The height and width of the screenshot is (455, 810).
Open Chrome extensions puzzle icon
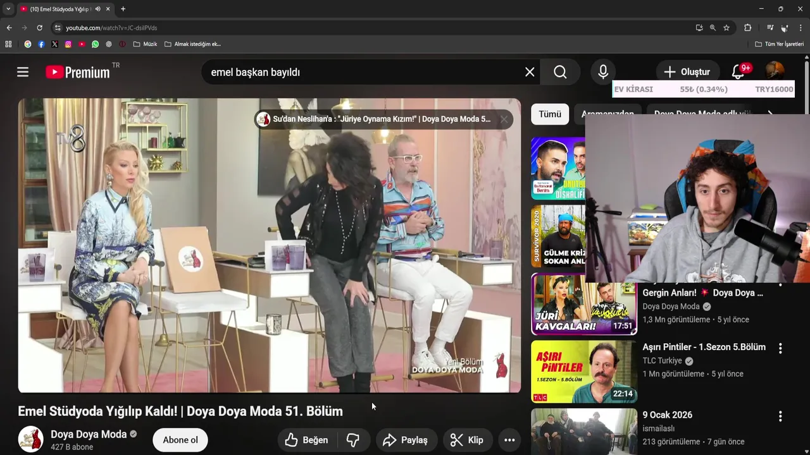pyautogui.click(x=747, y=28)
